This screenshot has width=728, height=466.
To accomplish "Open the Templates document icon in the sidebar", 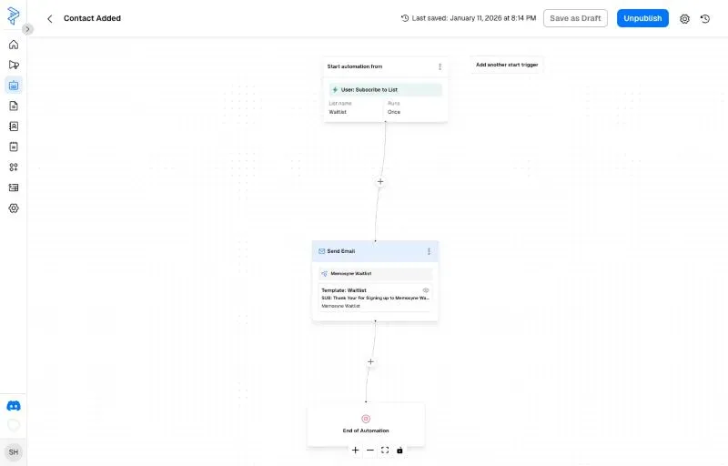I will tap(14, 106).
